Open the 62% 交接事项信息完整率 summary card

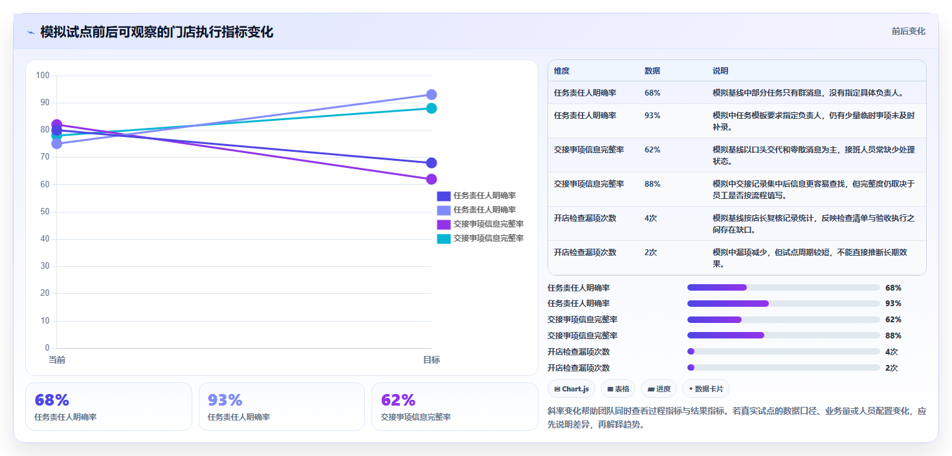pos(455,406)
